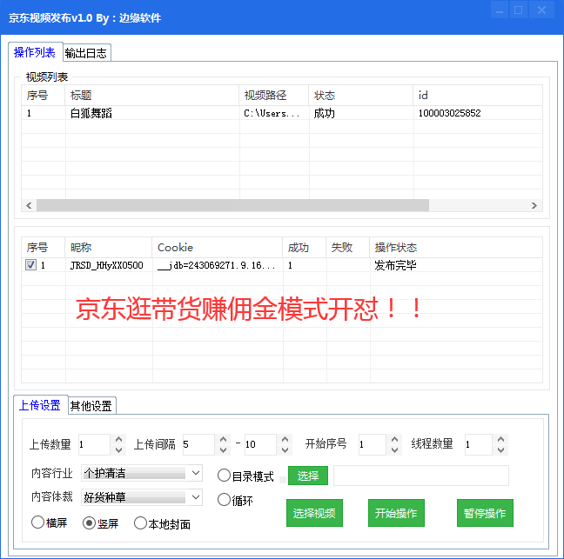Click the 标题 column header in video list
Screen dimensions: 564x559
point(152,96)
